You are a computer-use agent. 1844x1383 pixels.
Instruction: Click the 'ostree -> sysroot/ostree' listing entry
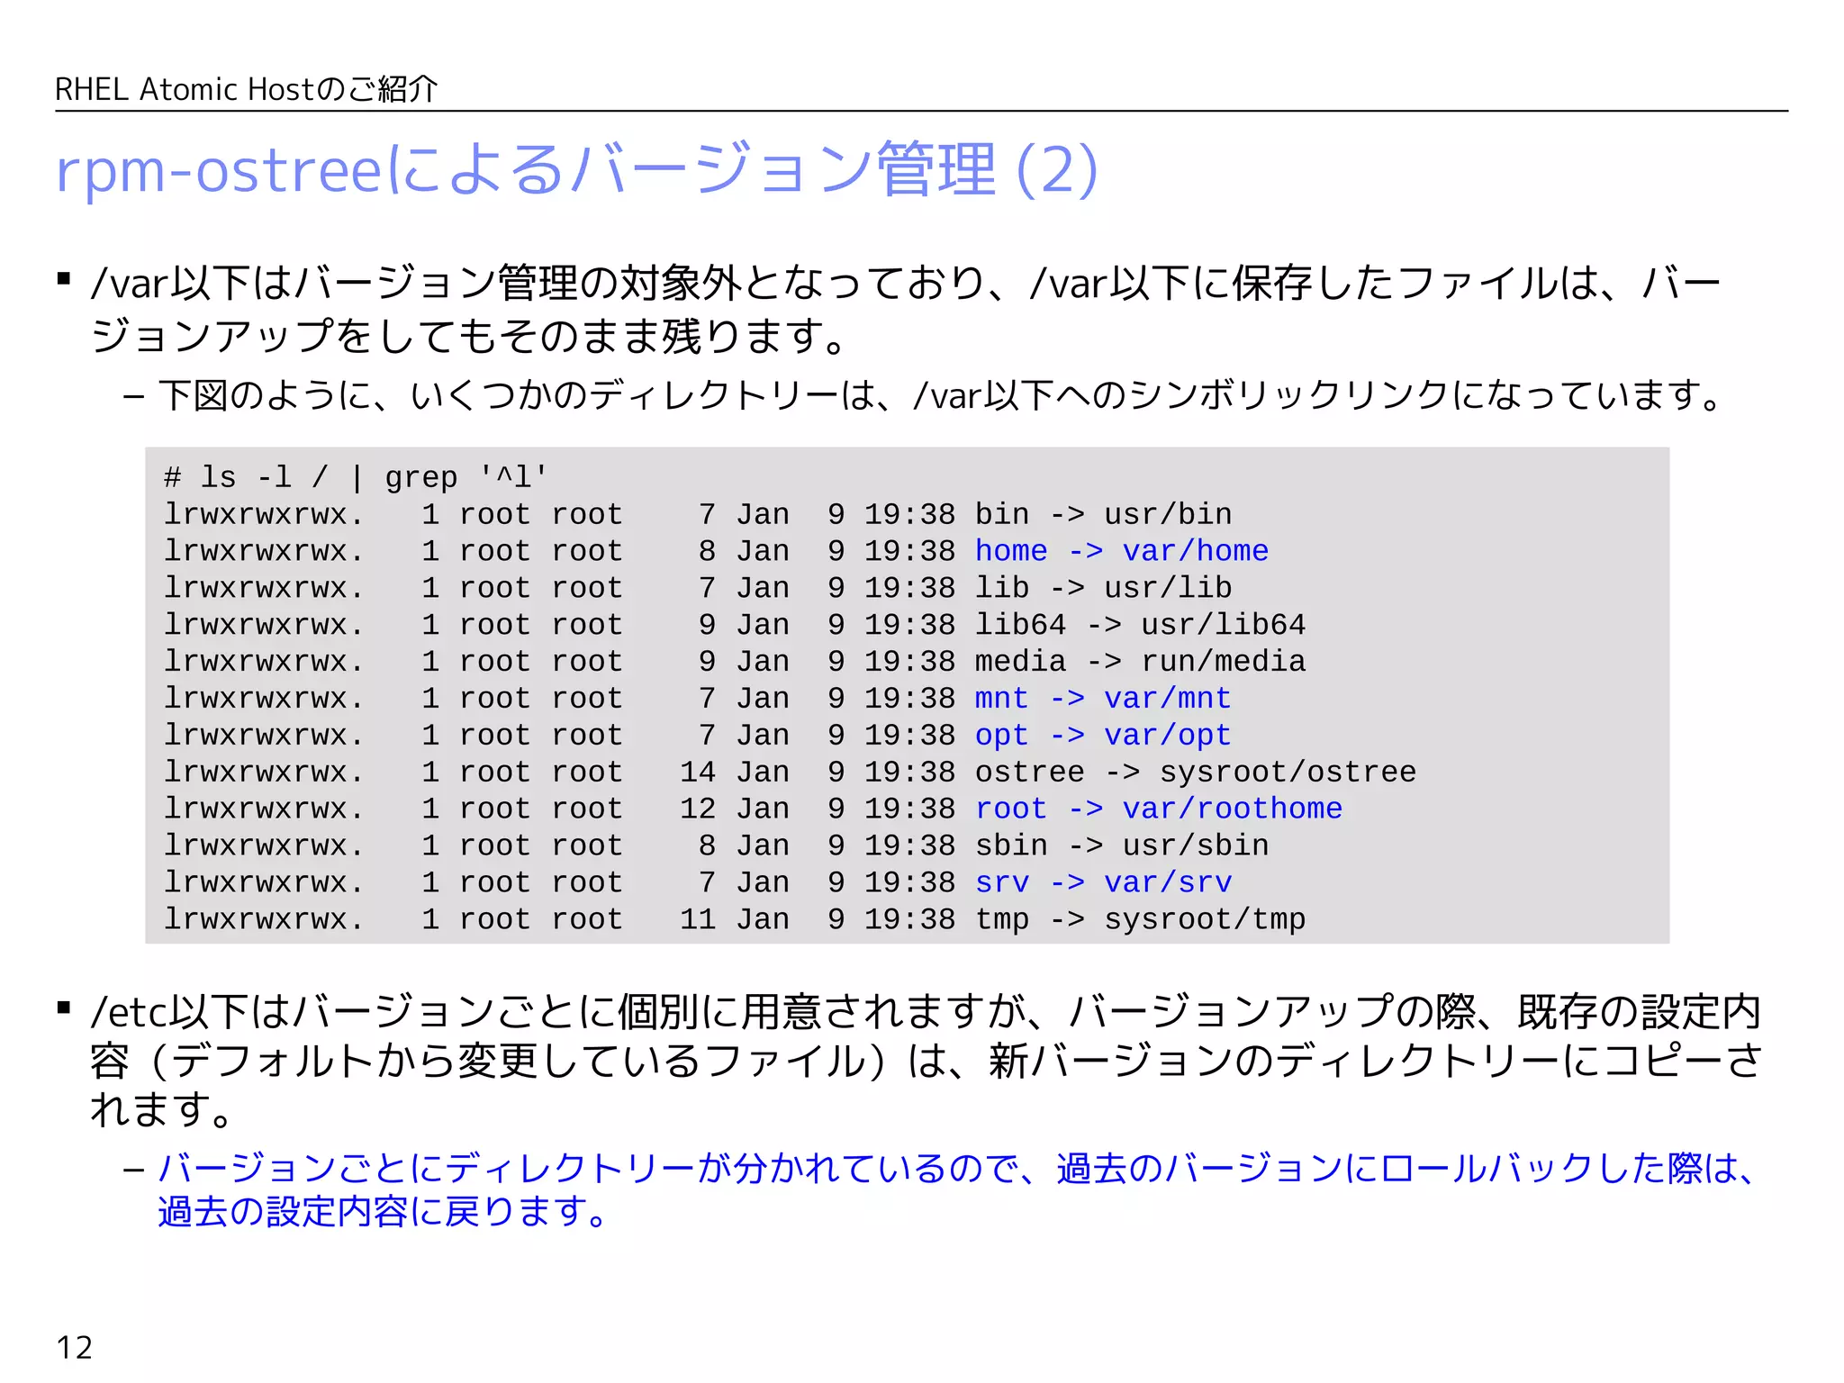(x=1196, y=773)
